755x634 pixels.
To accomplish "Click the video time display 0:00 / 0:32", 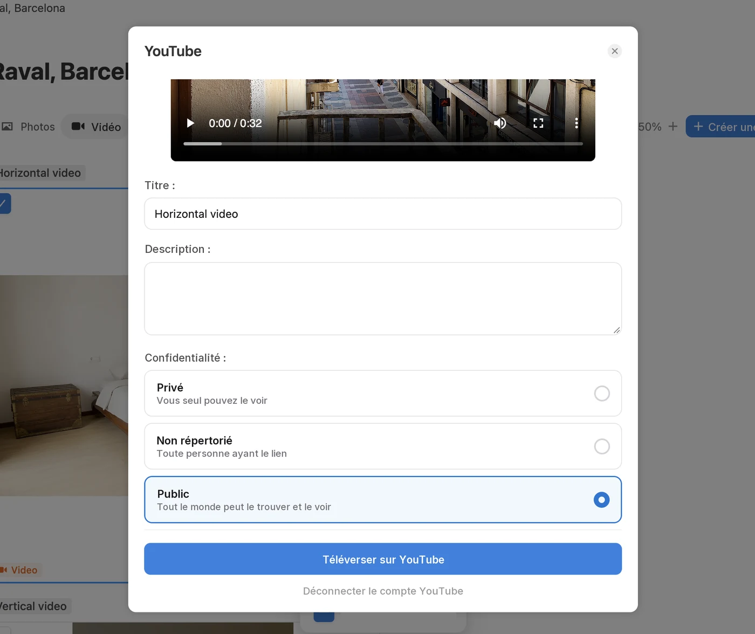I will pos(235,123).
